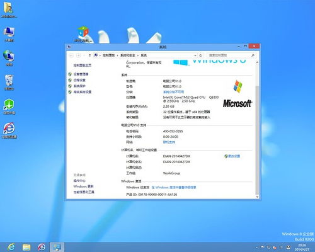315x252 pixels.
Task: Click the input method tray icon
Action: click(289, 248)
